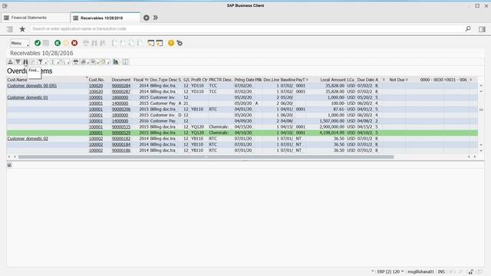
Task: Click the plus icon to add new tab
Action: (147, 18)
